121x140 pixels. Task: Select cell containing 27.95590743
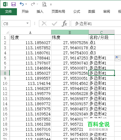tap(70, 63)
